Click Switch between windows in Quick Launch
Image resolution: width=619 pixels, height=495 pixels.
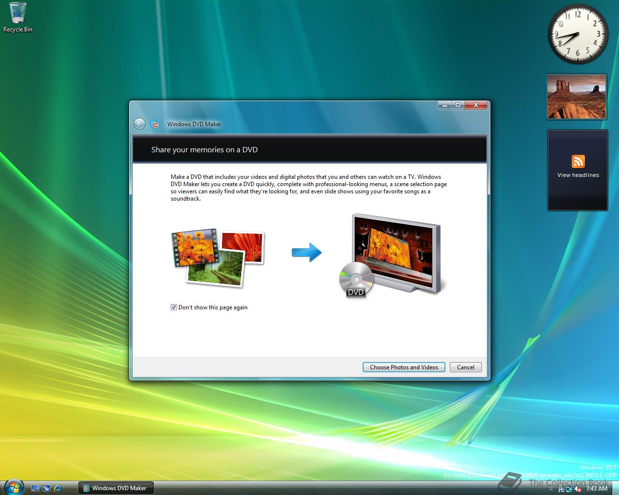click(46, 488)
